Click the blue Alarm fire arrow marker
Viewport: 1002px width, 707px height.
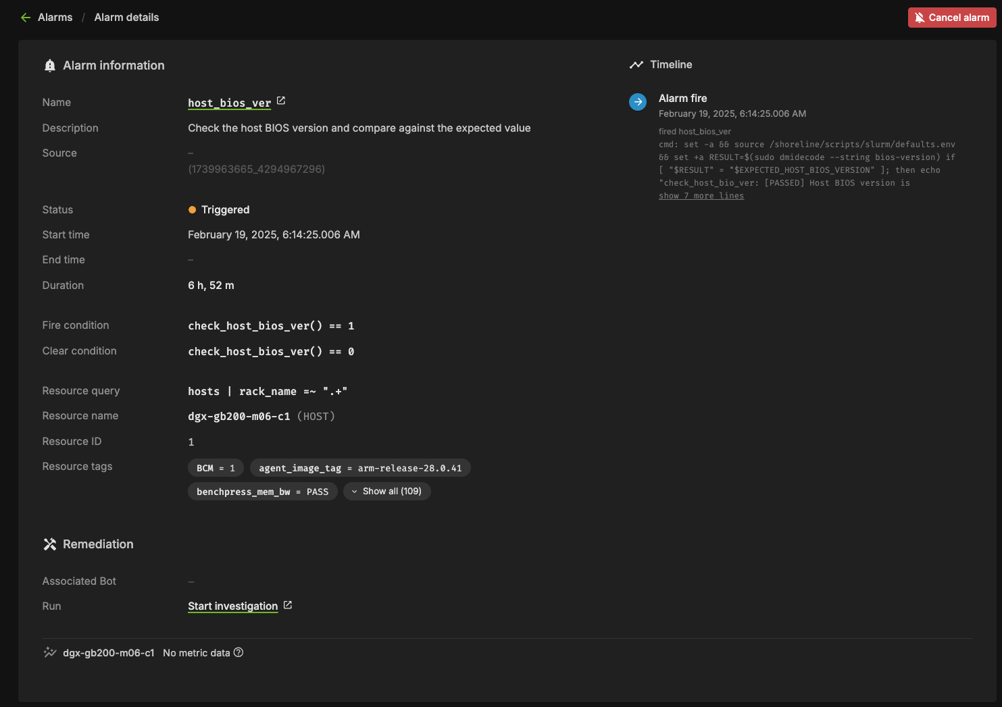coord(637,102)
